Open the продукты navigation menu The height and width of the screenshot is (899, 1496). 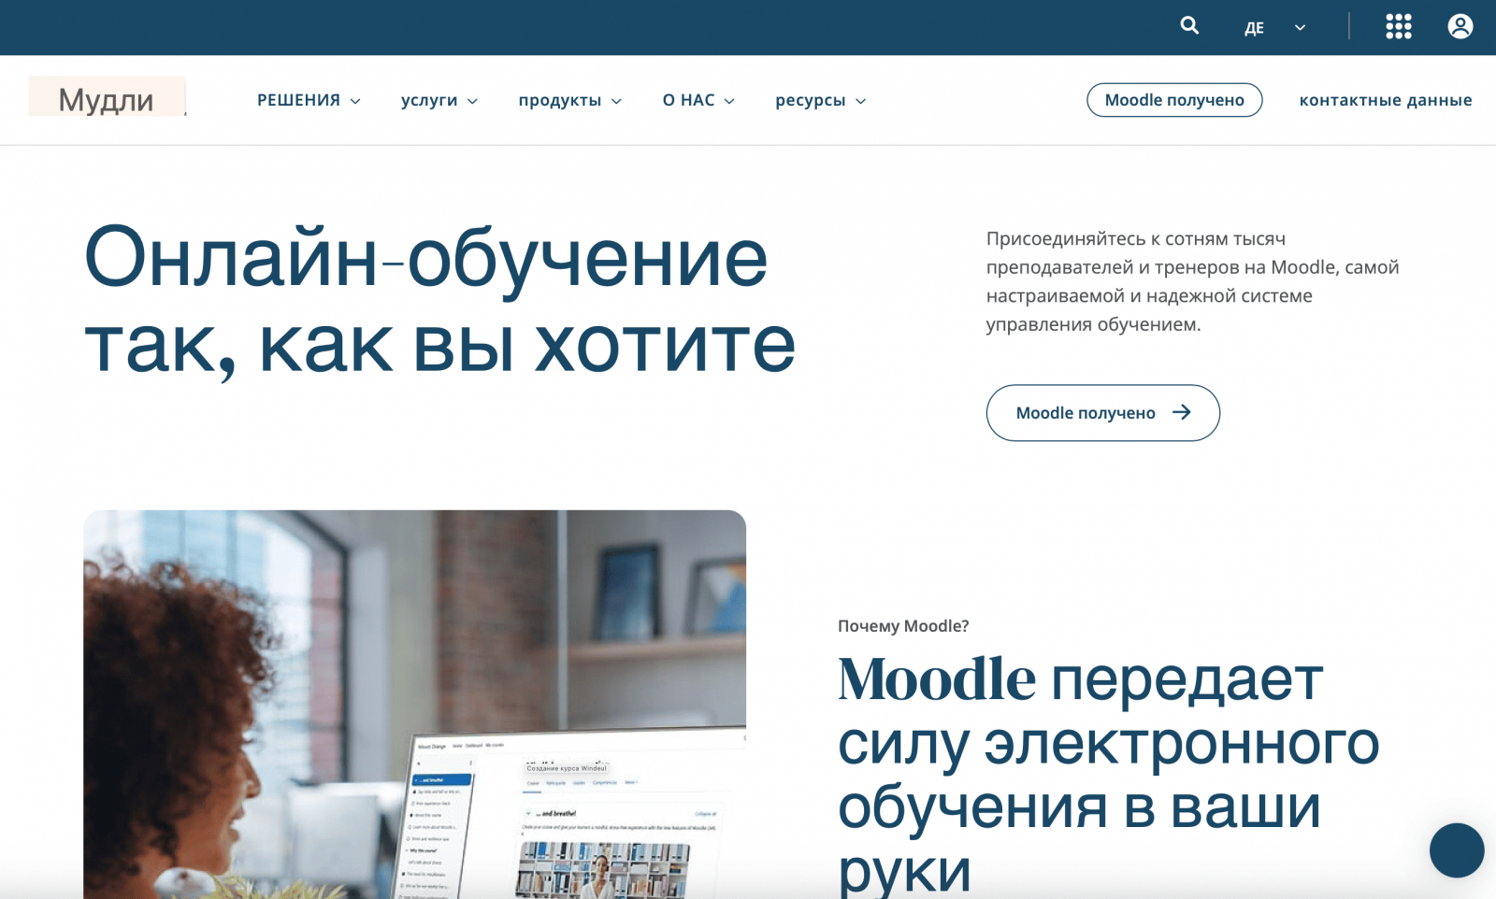560,100
